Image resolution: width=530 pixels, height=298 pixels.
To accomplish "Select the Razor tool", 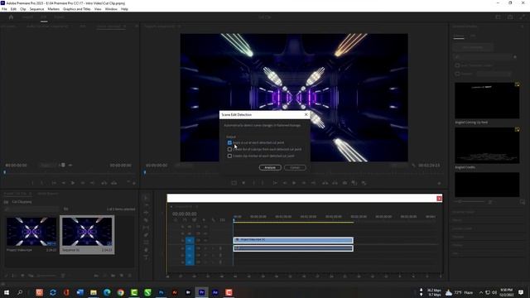I will point(146,220).
